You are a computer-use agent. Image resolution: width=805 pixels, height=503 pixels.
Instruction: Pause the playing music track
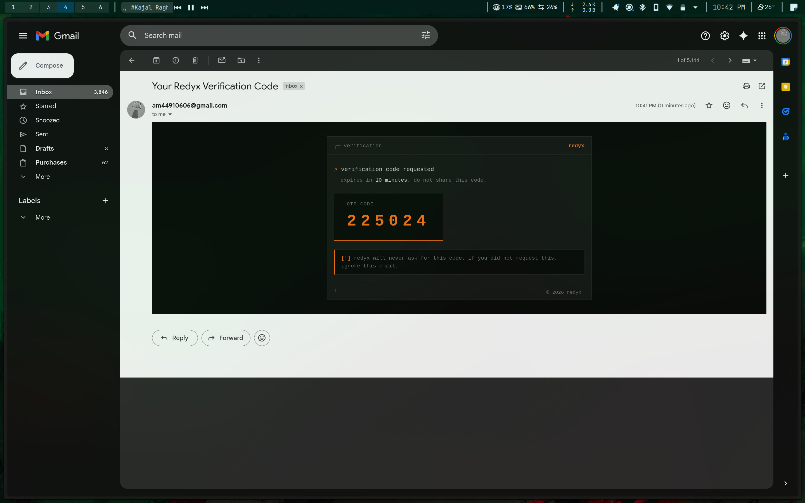(191, 7)
